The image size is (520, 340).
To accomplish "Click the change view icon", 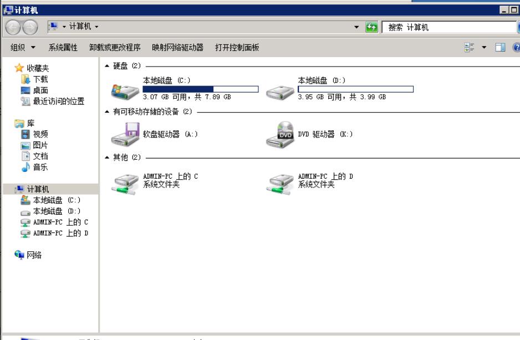I will (469, 48).
